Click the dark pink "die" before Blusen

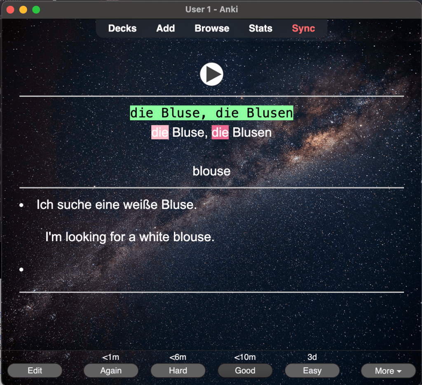pos(220,133)
